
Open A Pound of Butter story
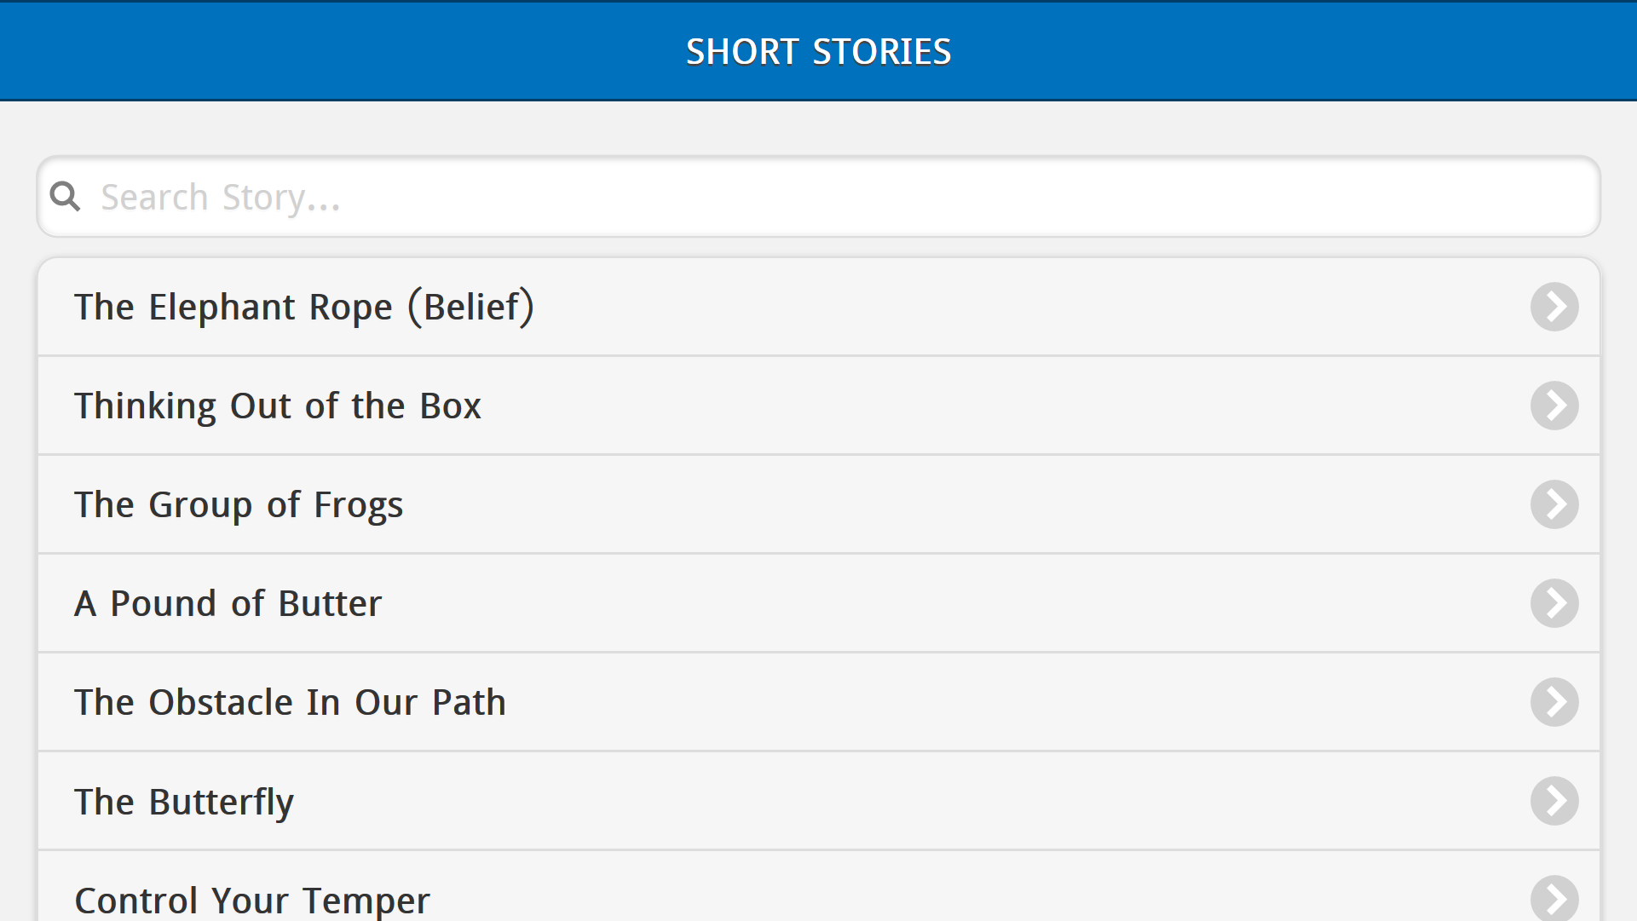pyautogui.click(x=228, y=603)
